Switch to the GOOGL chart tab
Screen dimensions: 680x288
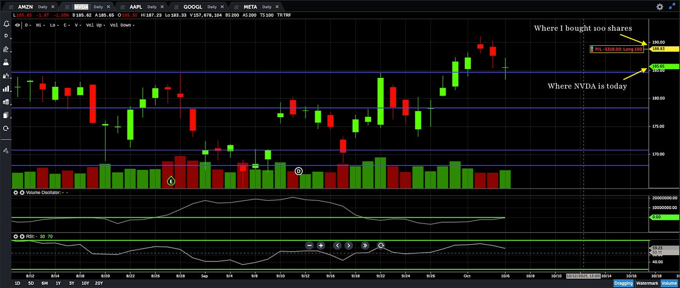(x=193, y=7)
